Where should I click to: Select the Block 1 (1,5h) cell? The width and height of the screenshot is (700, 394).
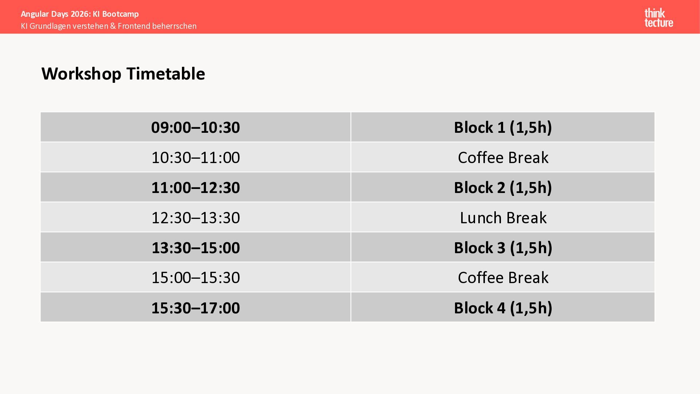click(503, 127)
